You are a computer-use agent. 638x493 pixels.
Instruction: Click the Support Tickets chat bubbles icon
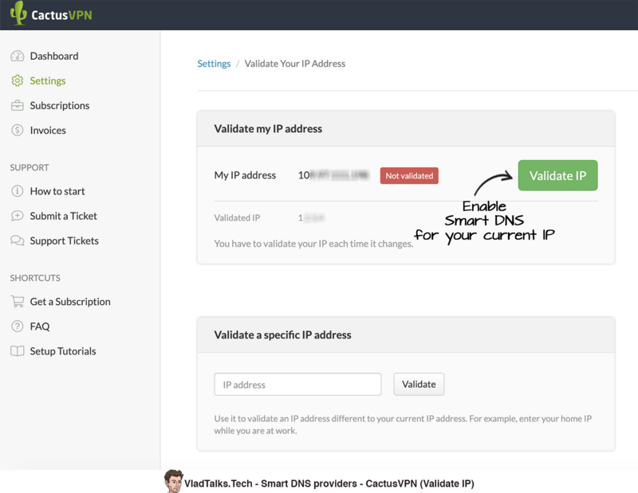(17, 241)
